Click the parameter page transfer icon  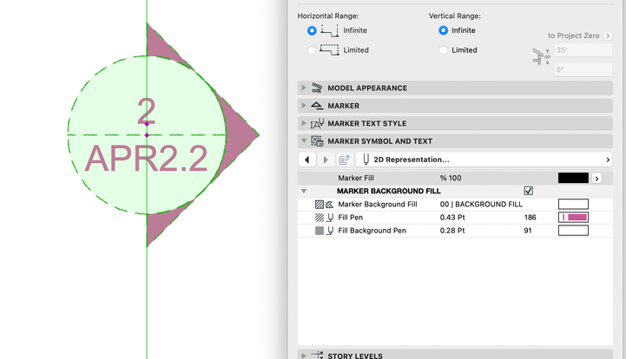tap(344, 160)
